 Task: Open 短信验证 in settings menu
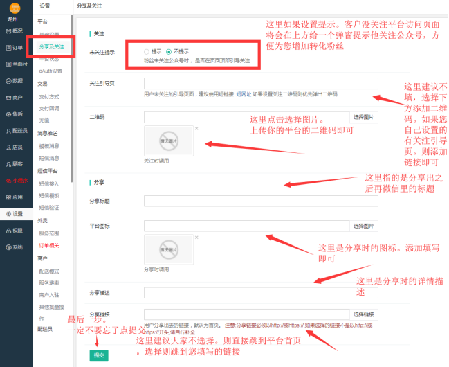pos(49,207)
